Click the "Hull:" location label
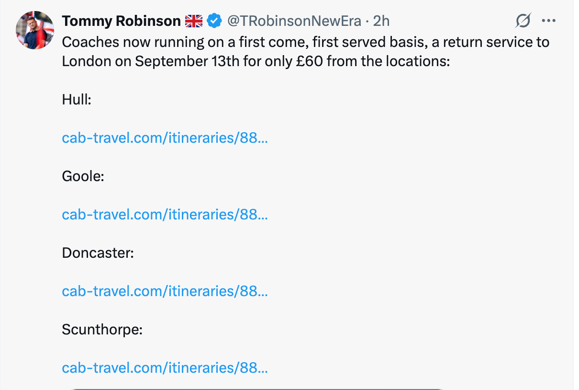 tap(77, 100)
